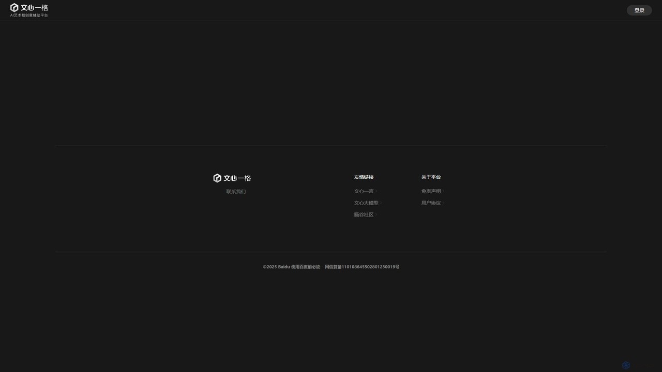Click the 文心一格 logo in the top header
Viewport: 662px width, 372px height.
point(29,8)
